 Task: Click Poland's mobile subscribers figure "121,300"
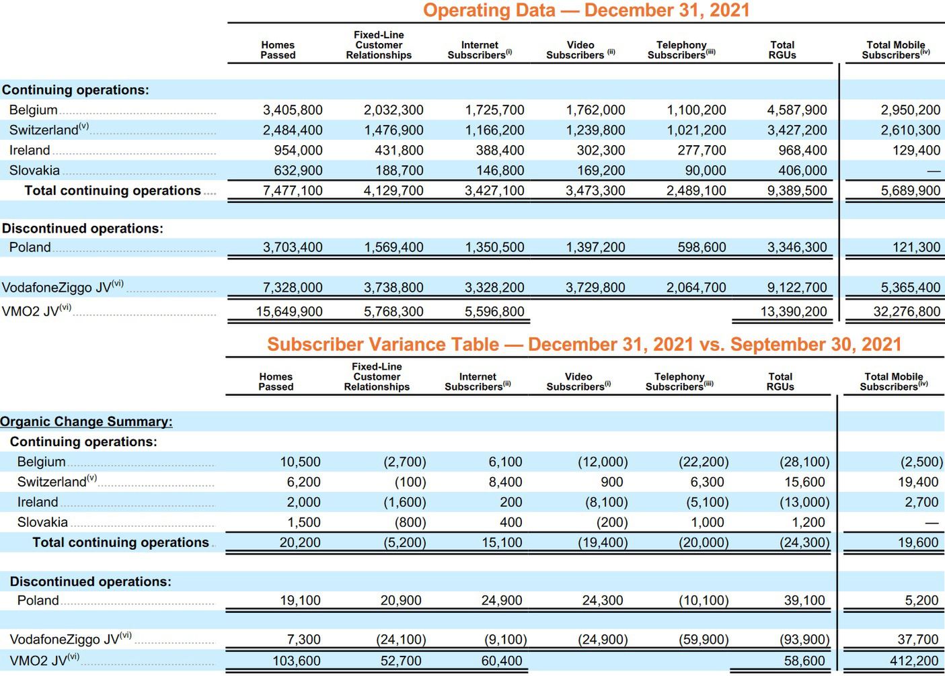916,247
